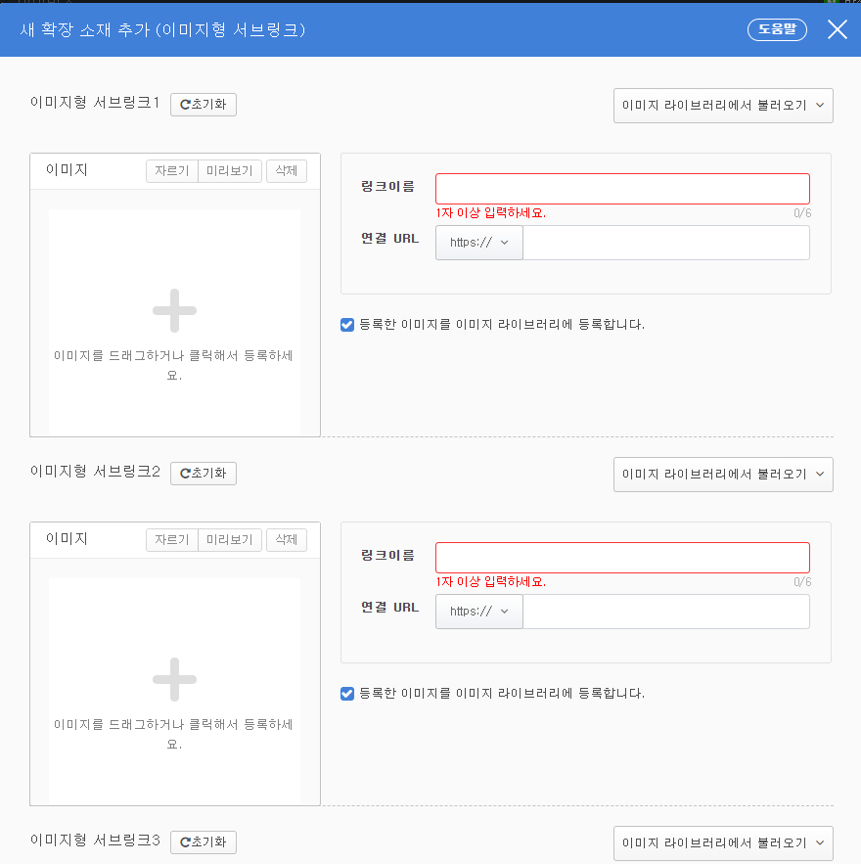The height and width of the screenshot is (864, 861).
Task: Expand https:// protocol dropdown in sublink 1
Action: [478, 243]
